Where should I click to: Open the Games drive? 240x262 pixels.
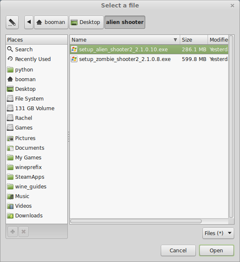coord(37,128)
